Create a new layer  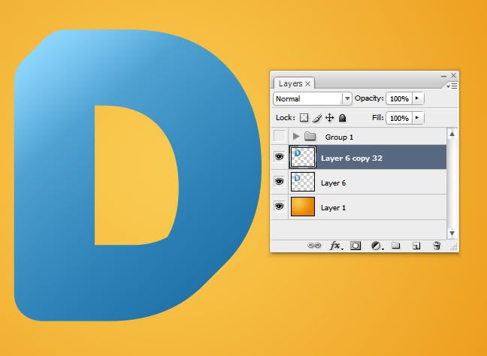click(416, 246)
